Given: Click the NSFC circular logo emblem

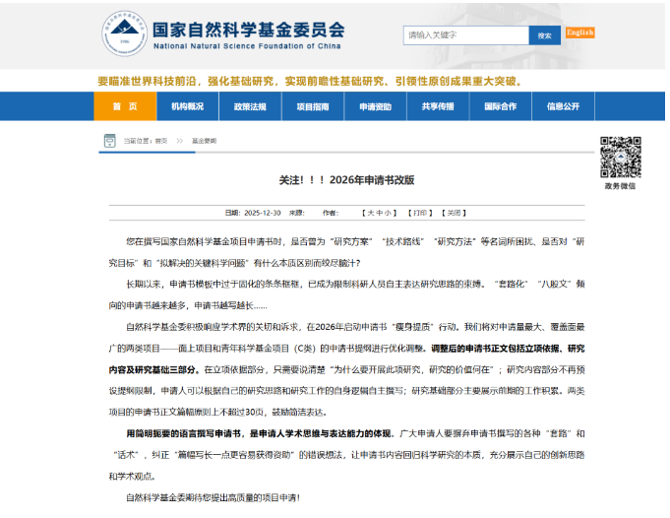Looking at the screenshot, I should pos(124,33).
